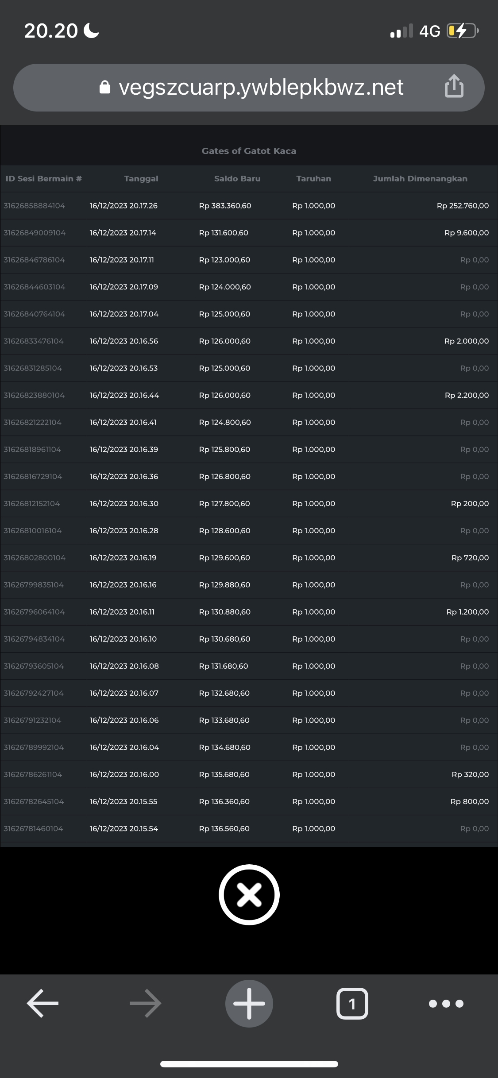Close the game history overlay
Image resolution: width=498 pixels, height=1078 pixels.
(x=249, y=894)
